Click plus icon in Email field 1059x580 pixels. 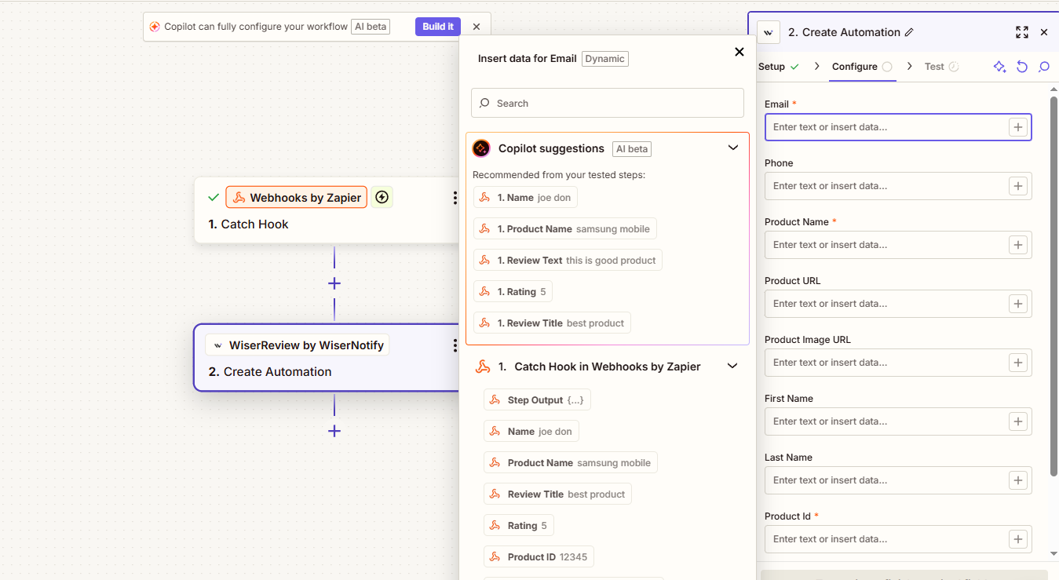click(x=1017, y=127)
